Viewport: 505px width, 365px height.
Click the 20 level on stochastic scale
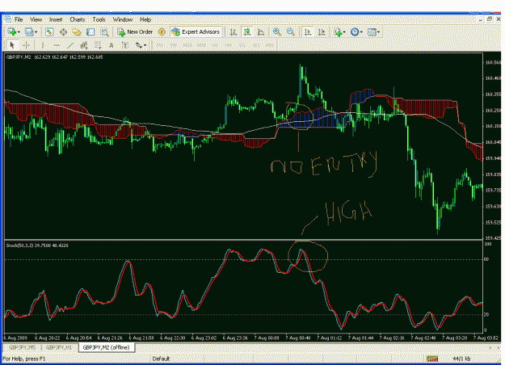pyautogui.click(x=486, y=315)
